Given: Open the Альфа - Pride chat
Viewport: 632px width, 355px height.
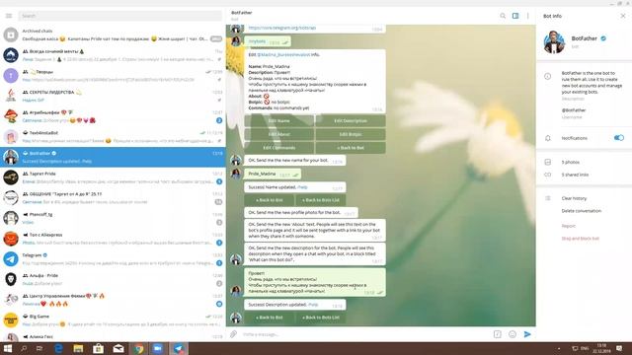Looking at the screenshot, I should (x=113, y=279).
